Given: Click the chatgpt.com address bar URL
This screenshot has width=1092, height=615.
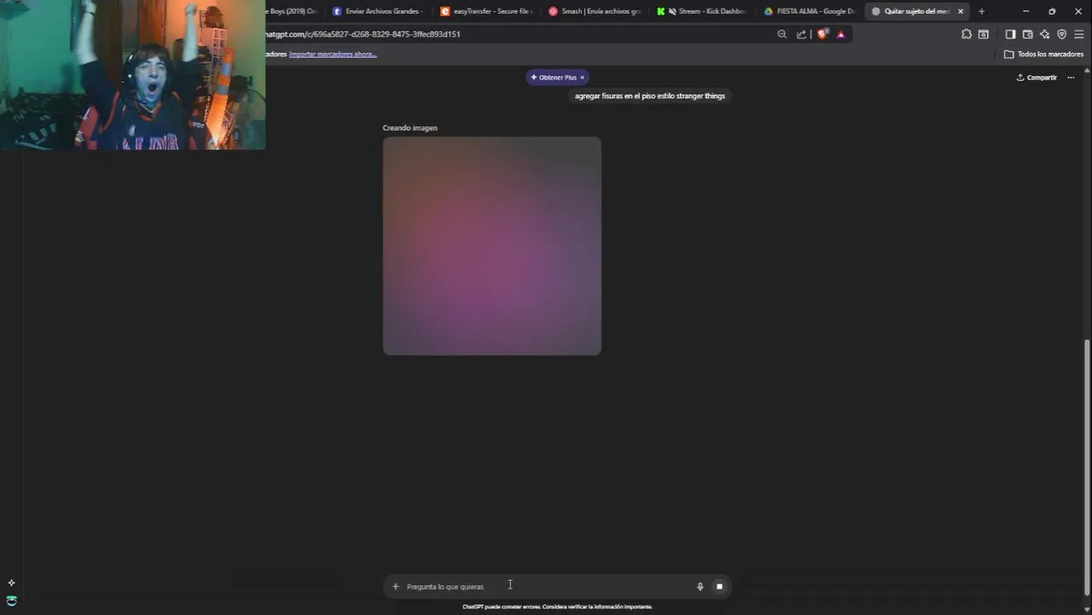Looking at the screenshot, I should [362, 34].
